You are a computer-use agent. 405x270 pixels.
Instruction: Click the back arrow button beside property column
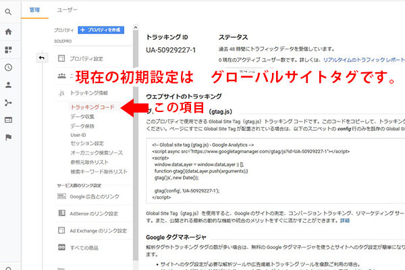[41, 58]
